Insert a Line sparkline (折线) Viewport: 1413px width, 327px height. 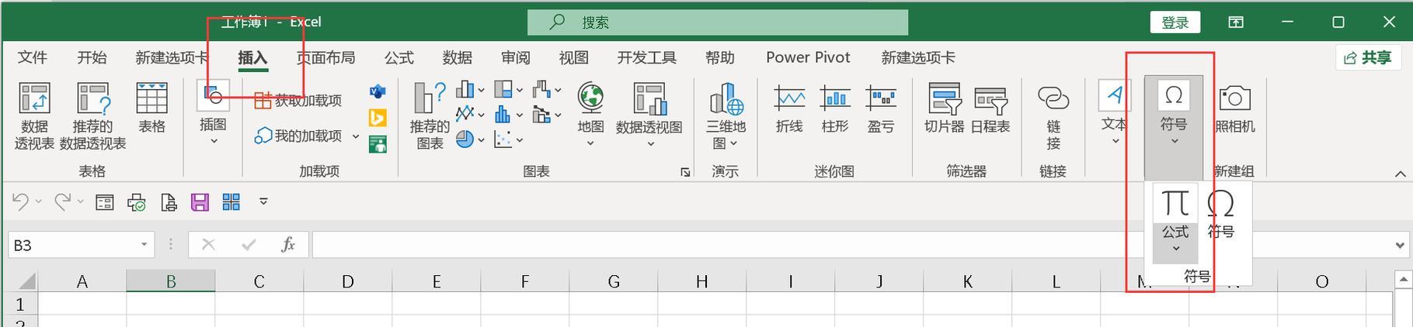tap(789, 108)
